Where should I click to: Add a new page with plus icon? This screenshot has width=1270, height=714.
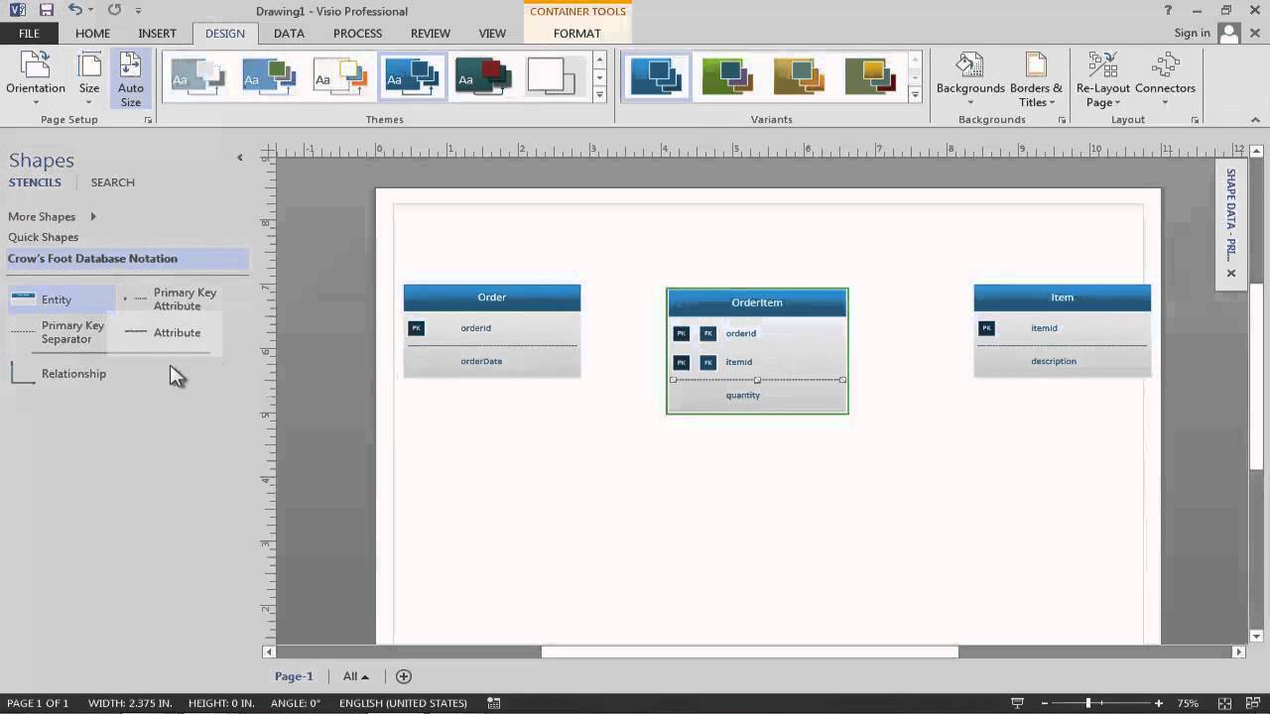click(403, 676)
